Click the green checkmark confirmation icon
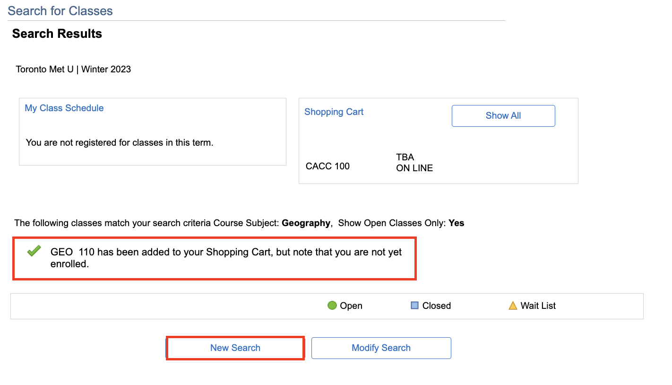 34,252
